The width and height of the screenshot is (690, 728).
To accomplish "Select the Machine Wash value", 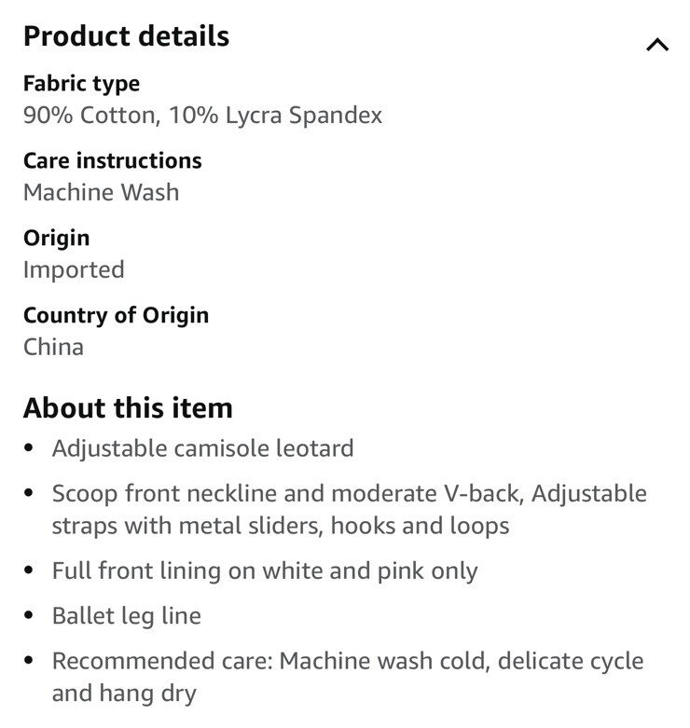I will pyautogui.click(x=102, y=192).
